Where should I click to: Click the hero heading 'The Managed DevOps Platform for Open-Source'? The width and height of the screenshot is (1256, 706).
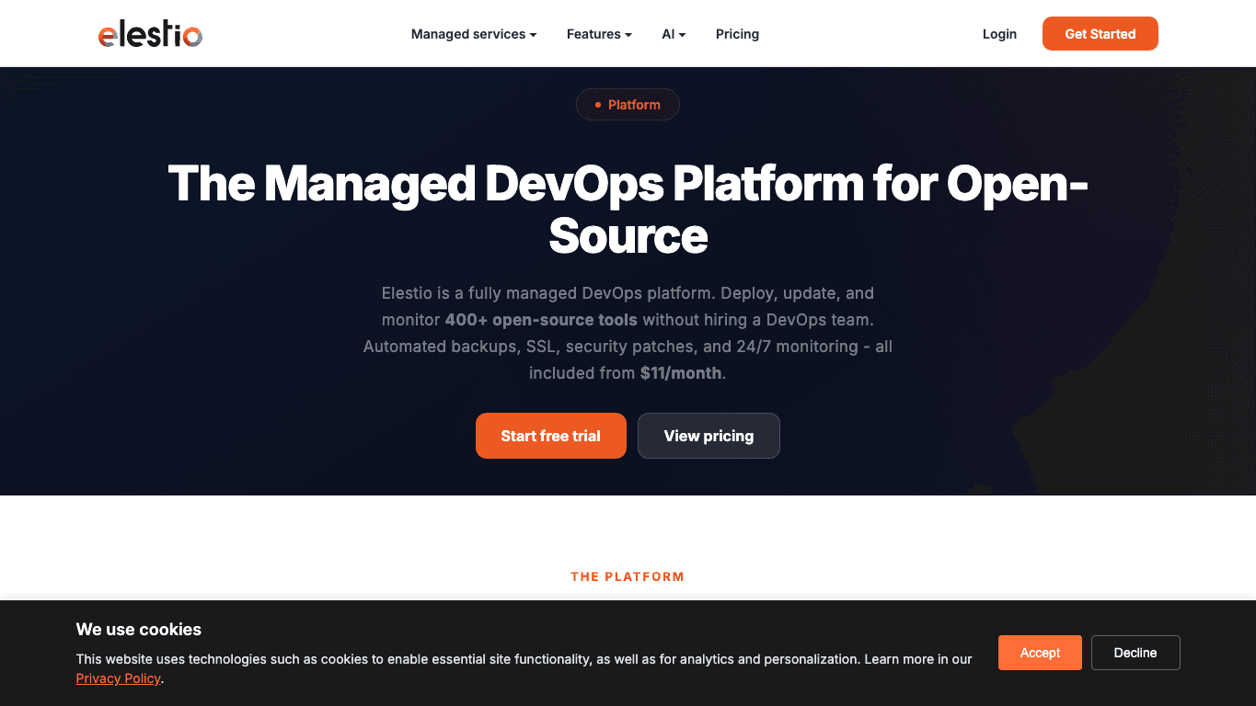point(628,210)
